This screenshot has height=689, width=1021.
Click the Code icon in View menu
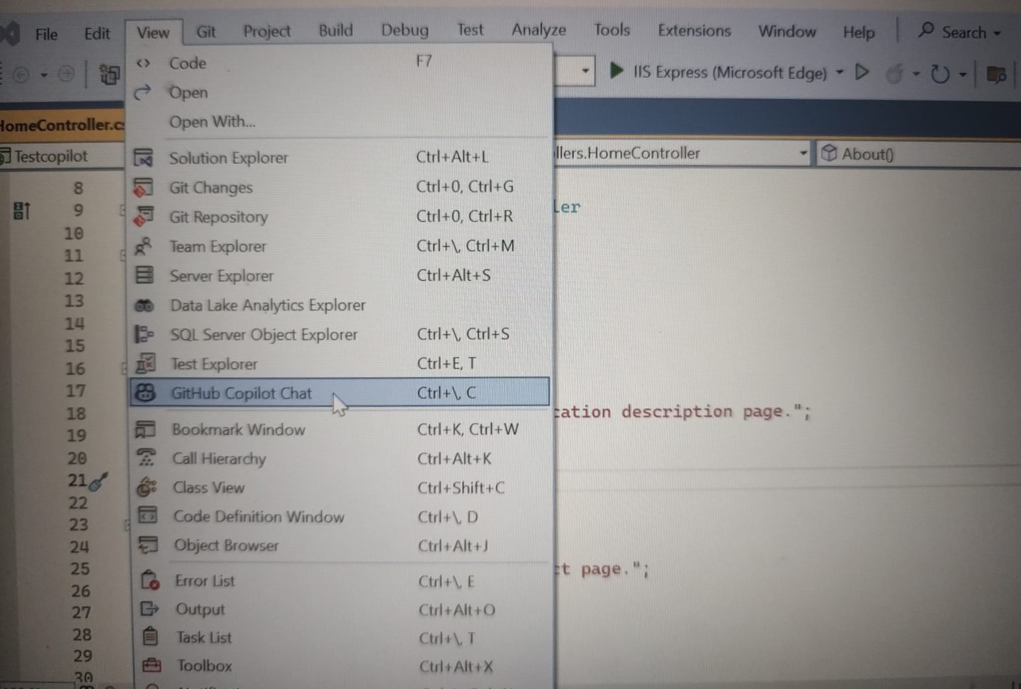click(x=144, y=63)
